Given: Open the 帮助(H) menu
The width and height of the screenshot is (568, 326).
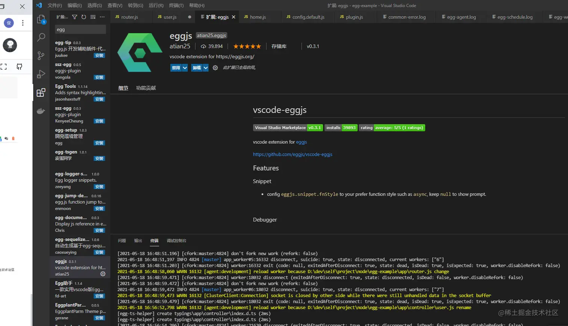Looking at the screenshot, I should [197, 5].
